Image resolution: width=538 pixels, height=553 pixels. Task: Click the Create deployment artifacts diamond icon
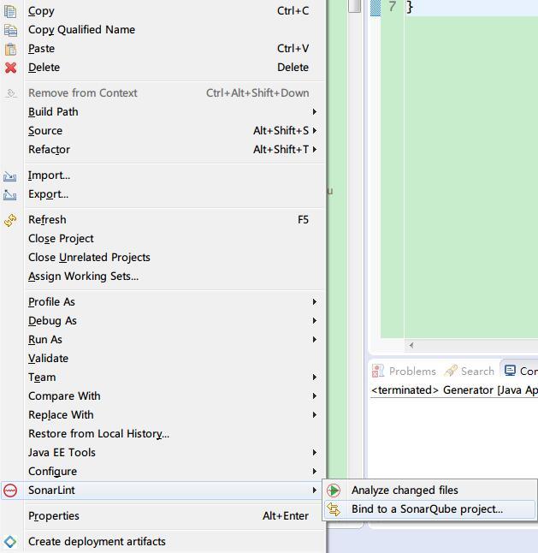click(x=10, y=542)
